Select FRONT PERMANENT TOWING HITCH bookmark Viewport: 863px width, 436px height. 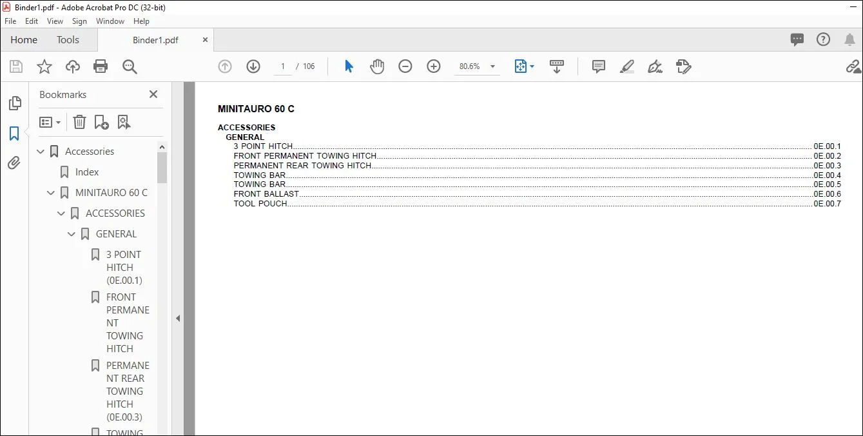pos(128,323)
